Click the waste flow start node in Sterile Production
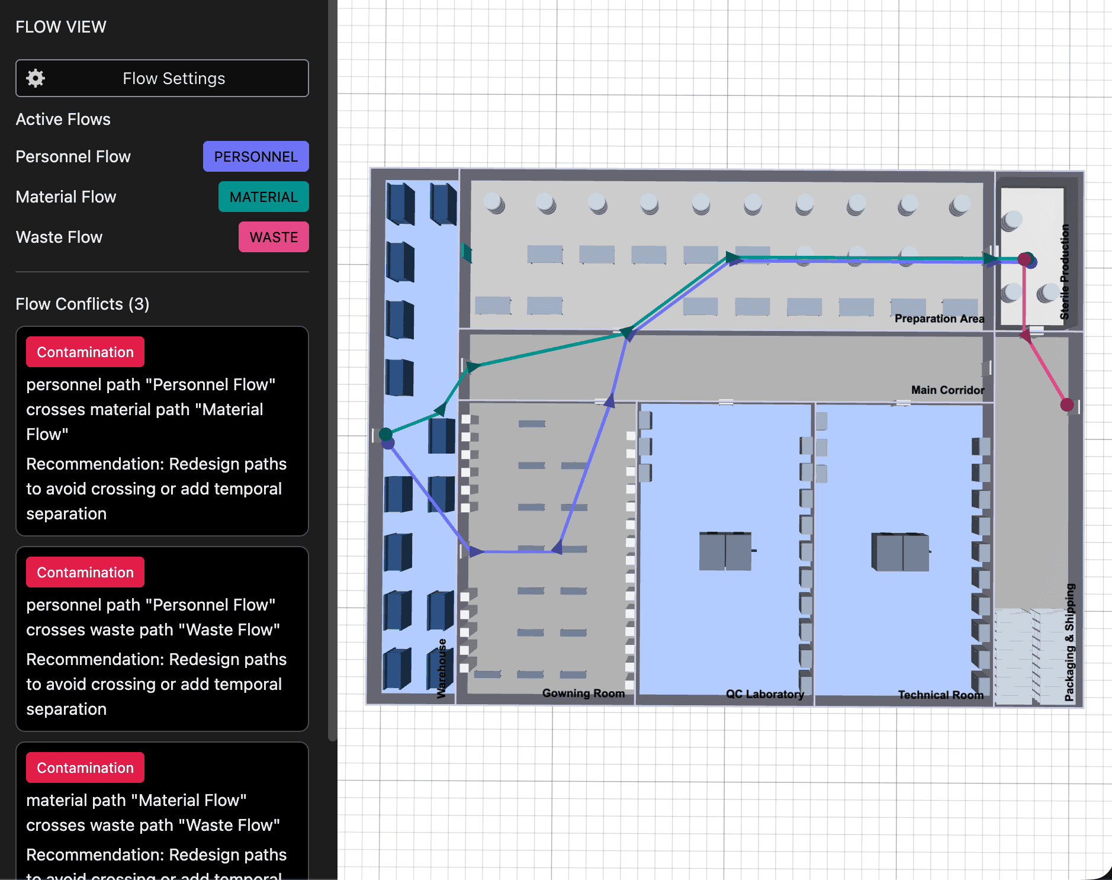This screenshot has width=1112, height=880. [1024, 259]
